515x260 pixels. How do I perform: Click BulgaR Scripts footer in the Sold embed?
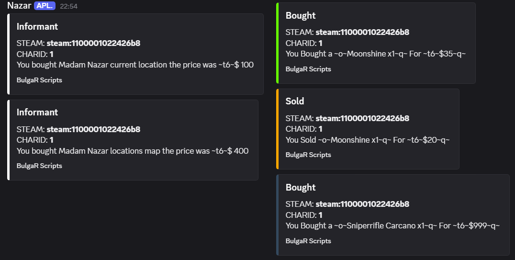tap(308, 155)
